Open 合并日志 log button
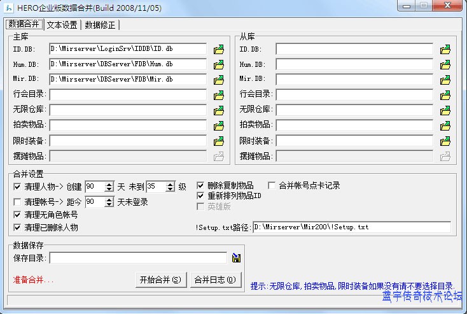 [215, 279]
